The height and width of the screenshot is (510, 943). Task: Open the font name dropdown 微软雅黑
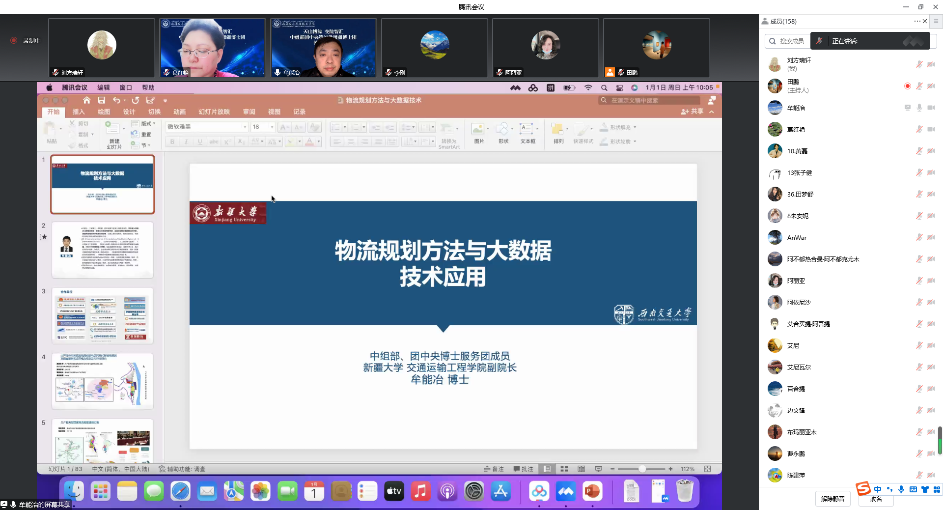[x=245, y=127]
